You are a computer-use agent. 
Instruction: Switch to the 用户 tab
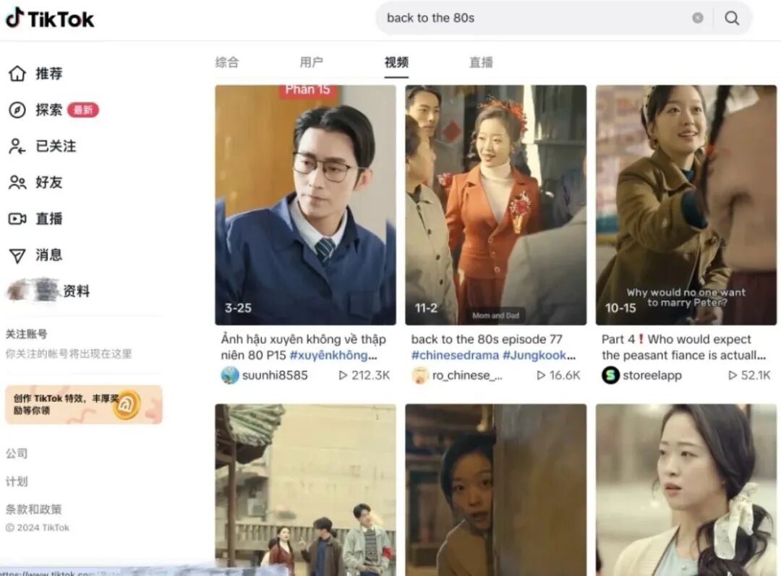[x=311, y=62]
